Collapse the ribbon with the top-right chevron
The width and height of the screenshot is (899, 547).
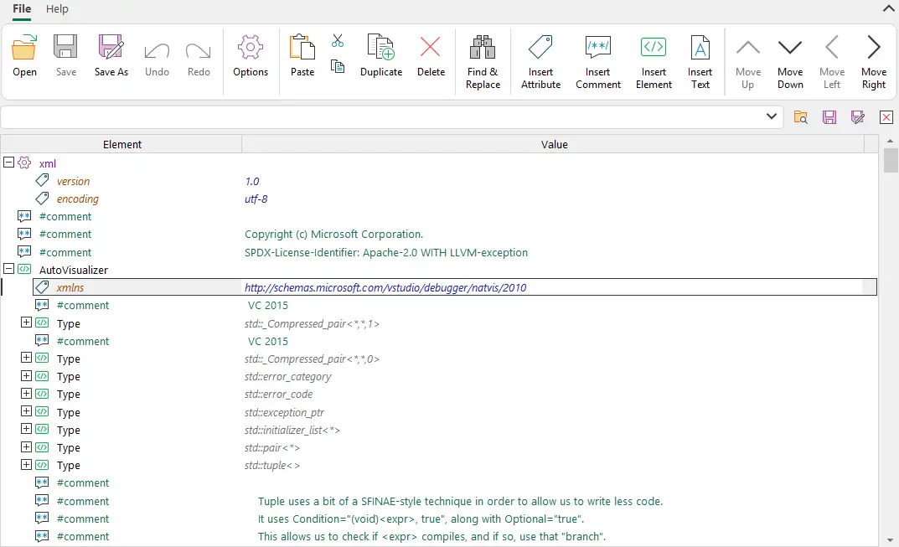point(888,8)
